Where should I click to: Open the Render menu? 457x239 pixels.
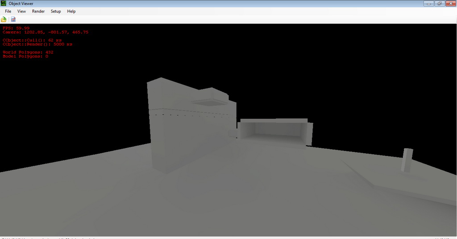click(x=38, y=11)
